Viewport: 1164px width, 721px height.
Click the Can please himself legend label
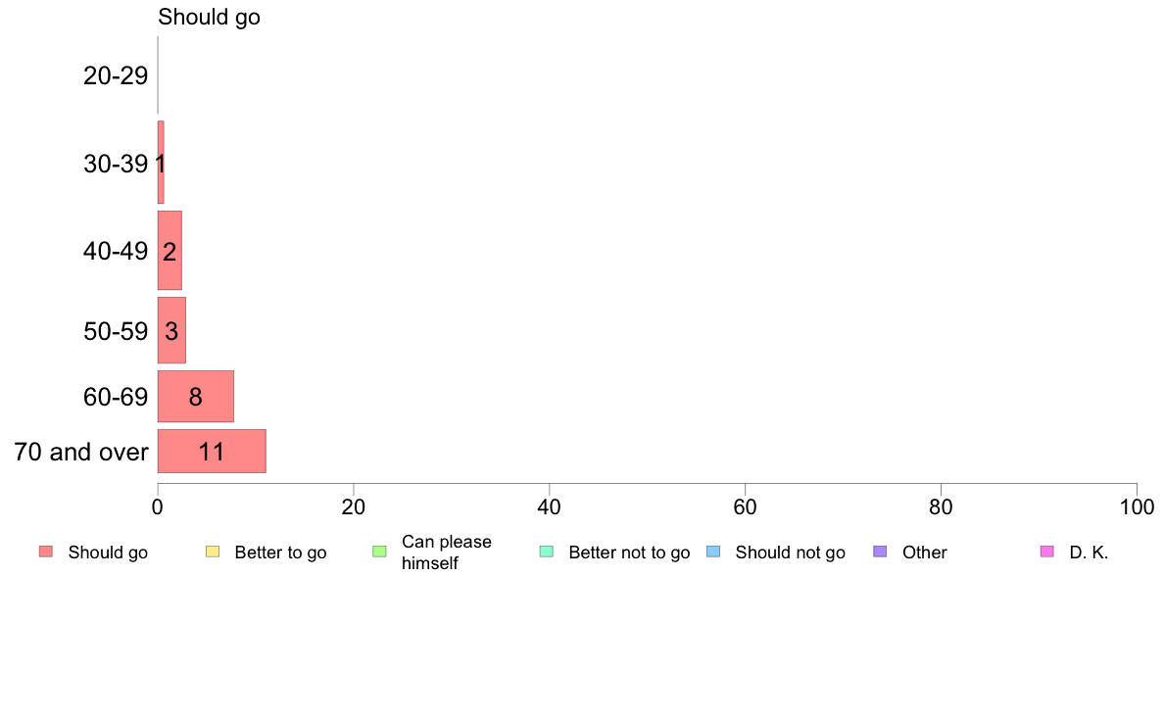pyautogui.click(x=447, y=553)
